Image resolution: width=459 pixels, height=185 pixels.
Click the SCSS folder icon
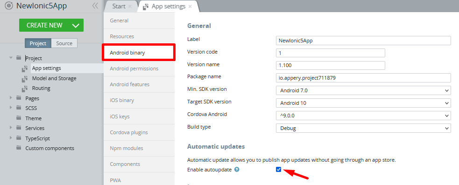(x=19, y=108)
